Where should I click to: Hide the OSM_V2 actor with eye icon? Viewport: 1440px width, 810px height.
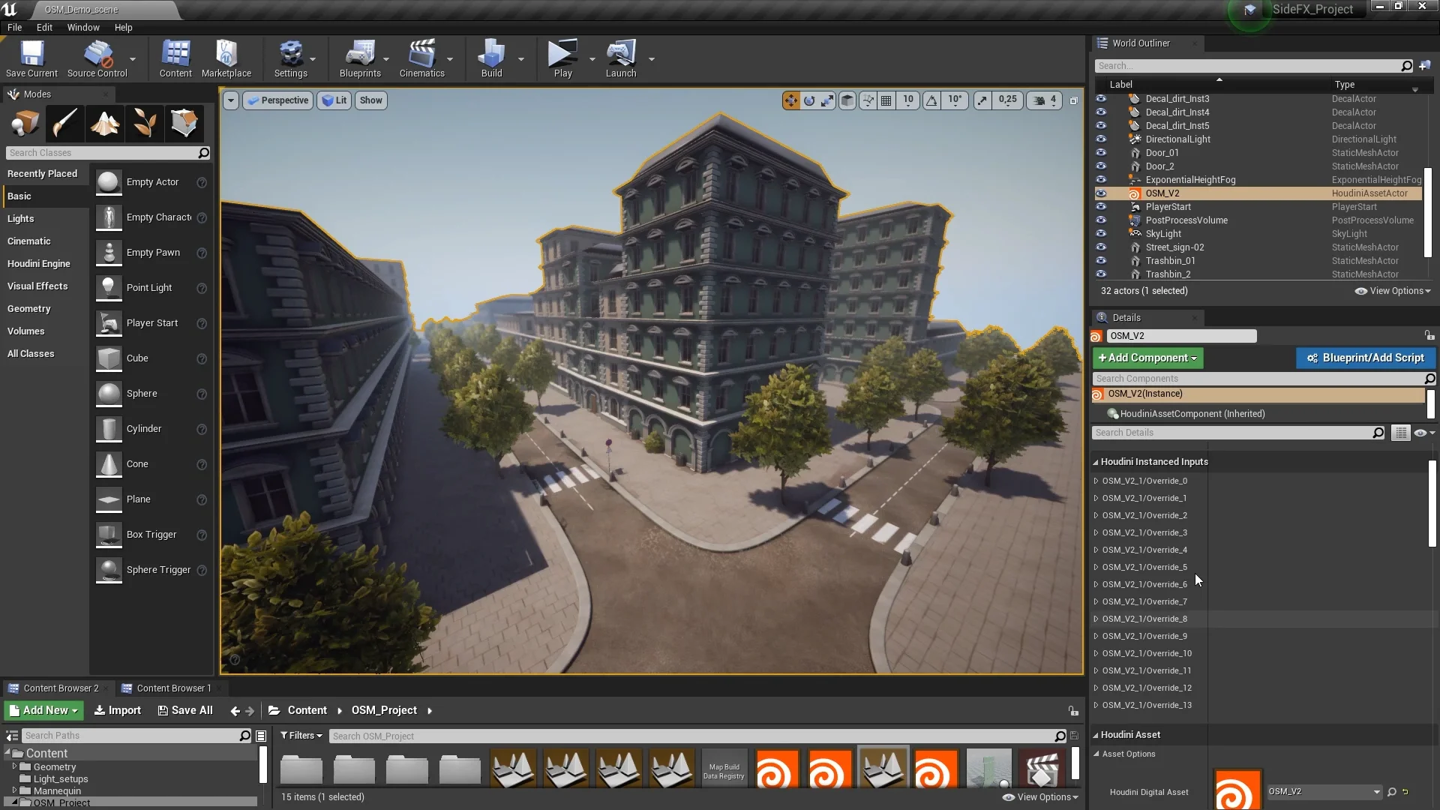pos(1101,193)
